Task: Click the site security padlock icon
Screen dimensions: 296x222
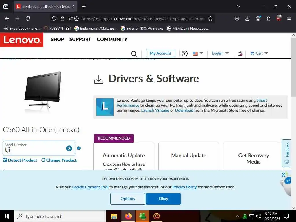Action: point(62,18)
